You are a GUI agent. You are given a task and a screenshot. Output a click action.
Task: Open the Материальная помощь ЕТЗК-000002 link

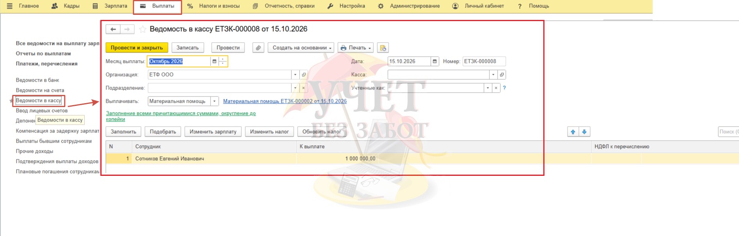(x=285, y=101)
